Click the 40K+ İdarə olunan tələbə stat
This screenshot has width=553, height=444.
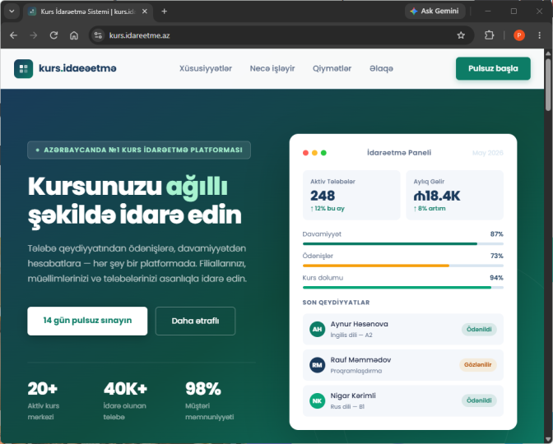(x=125, y=400)
